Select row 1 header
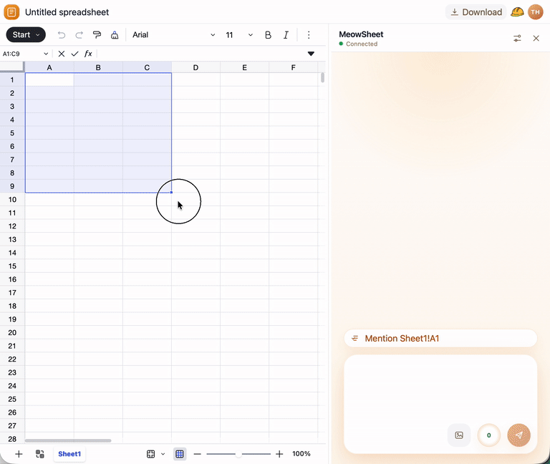The height and width of the screenshot is (464, 550). (12, 79)
